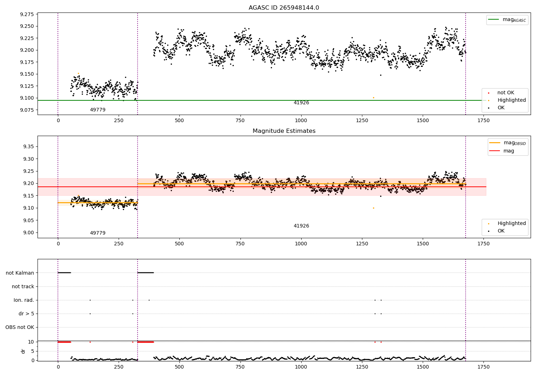Click the 49779 label in top plot
The height and width of the screenshot is (375, 536).
point(98,110)
